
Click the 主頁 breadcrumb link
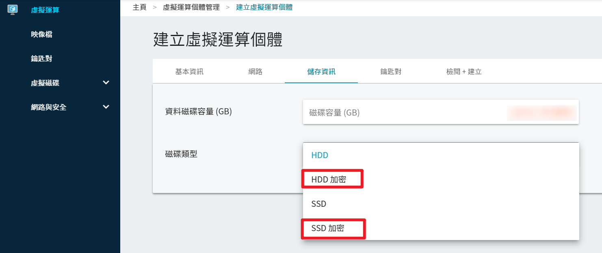click(139, 7)
